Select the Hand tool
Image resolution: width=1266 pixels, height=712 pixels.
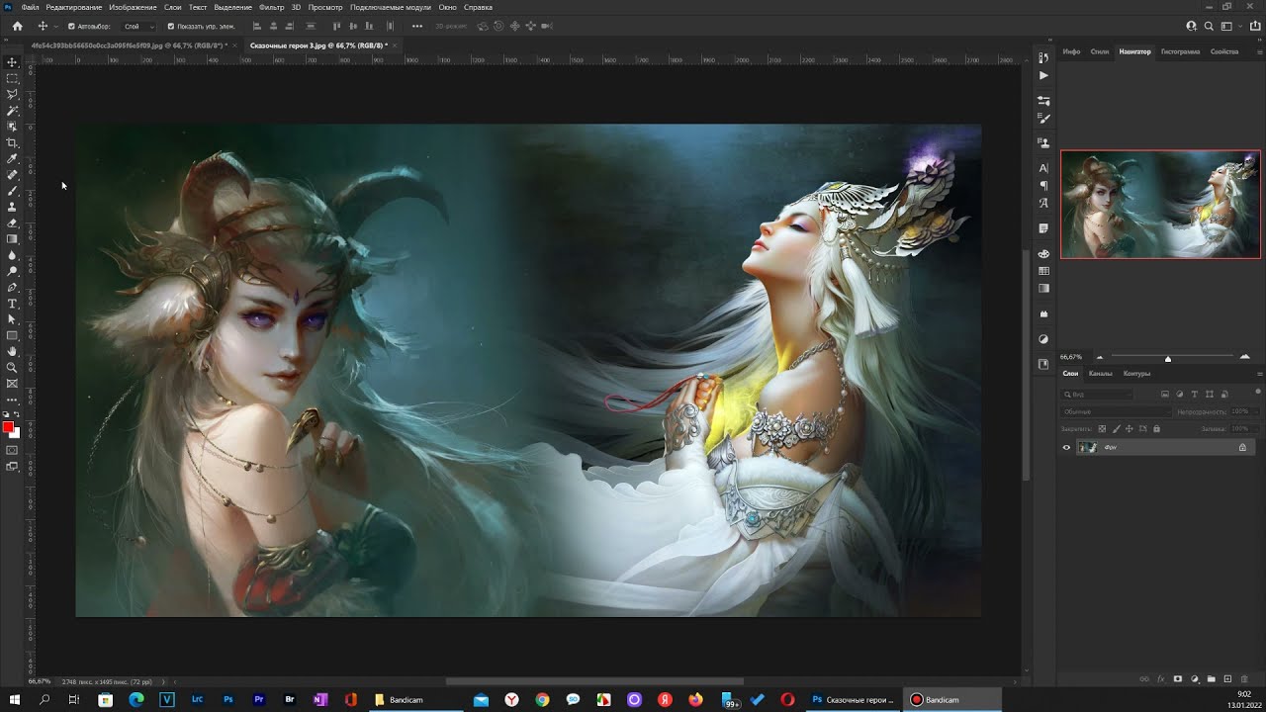[12, 352]
